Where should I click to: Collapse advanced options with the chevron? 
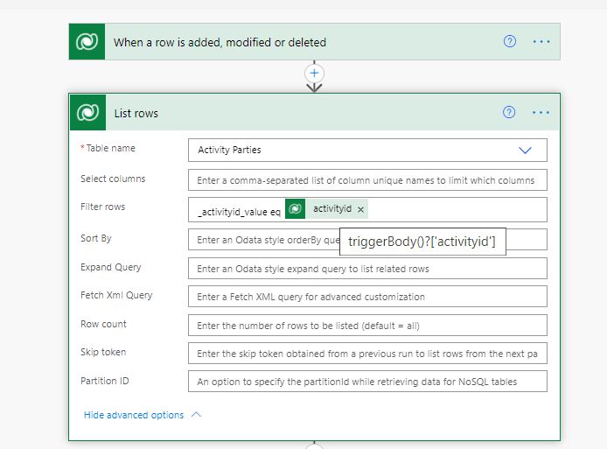coord(196,415)
